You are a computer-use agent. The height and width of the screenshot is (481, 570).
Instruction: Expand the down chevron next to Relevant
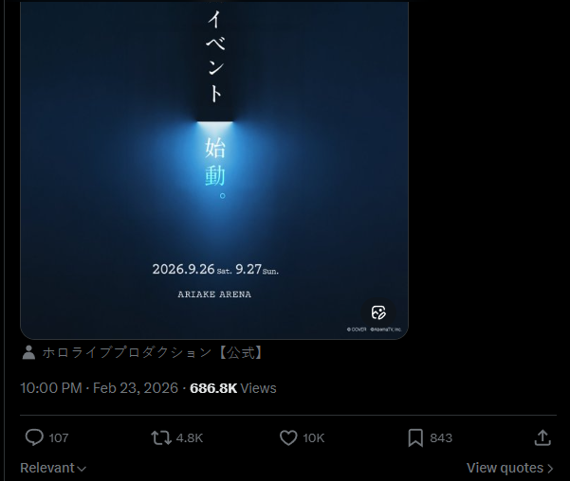coord(83,469)
